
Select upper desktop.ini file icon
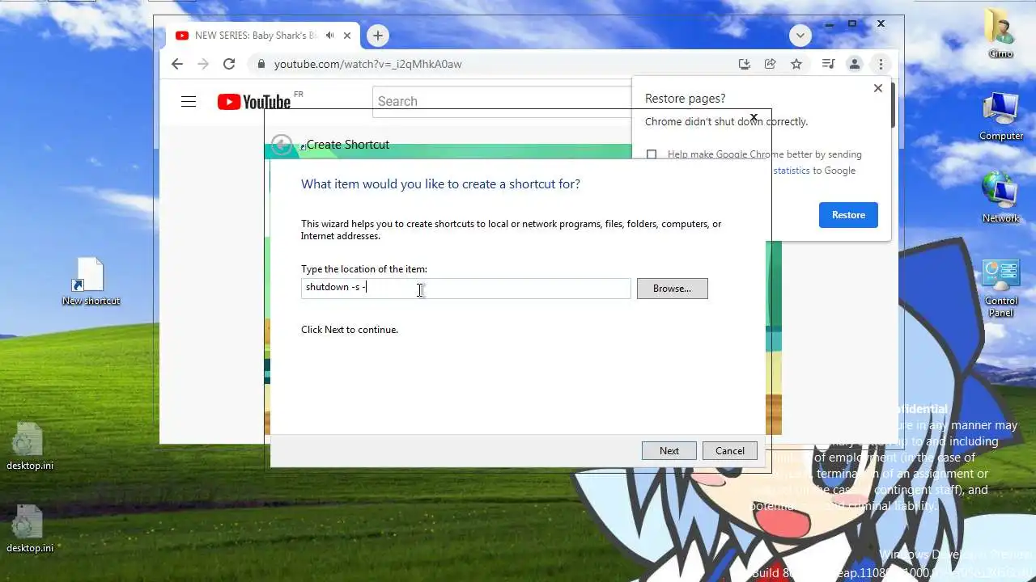pyautogui.click(x=30, y=446)
